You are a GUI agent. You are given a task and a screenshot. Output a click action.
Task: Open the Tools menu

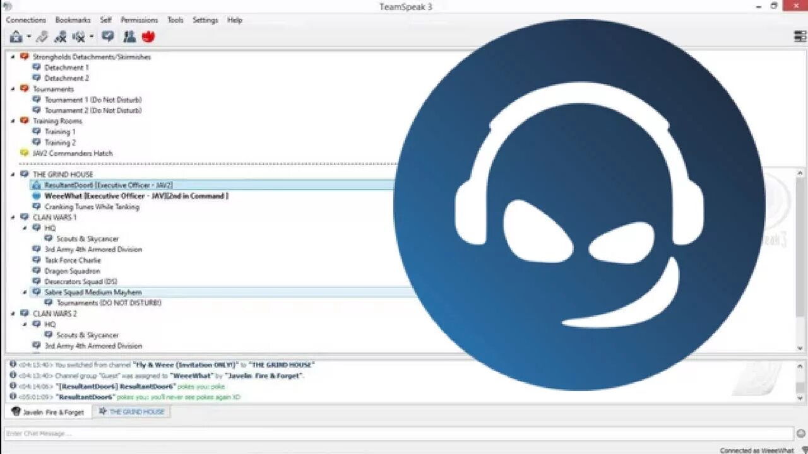coord(175,20)
